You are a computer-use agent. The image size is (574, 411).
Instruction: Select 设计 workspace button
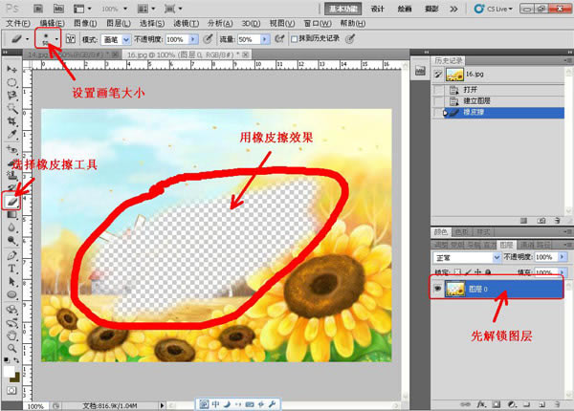point(377,9)
